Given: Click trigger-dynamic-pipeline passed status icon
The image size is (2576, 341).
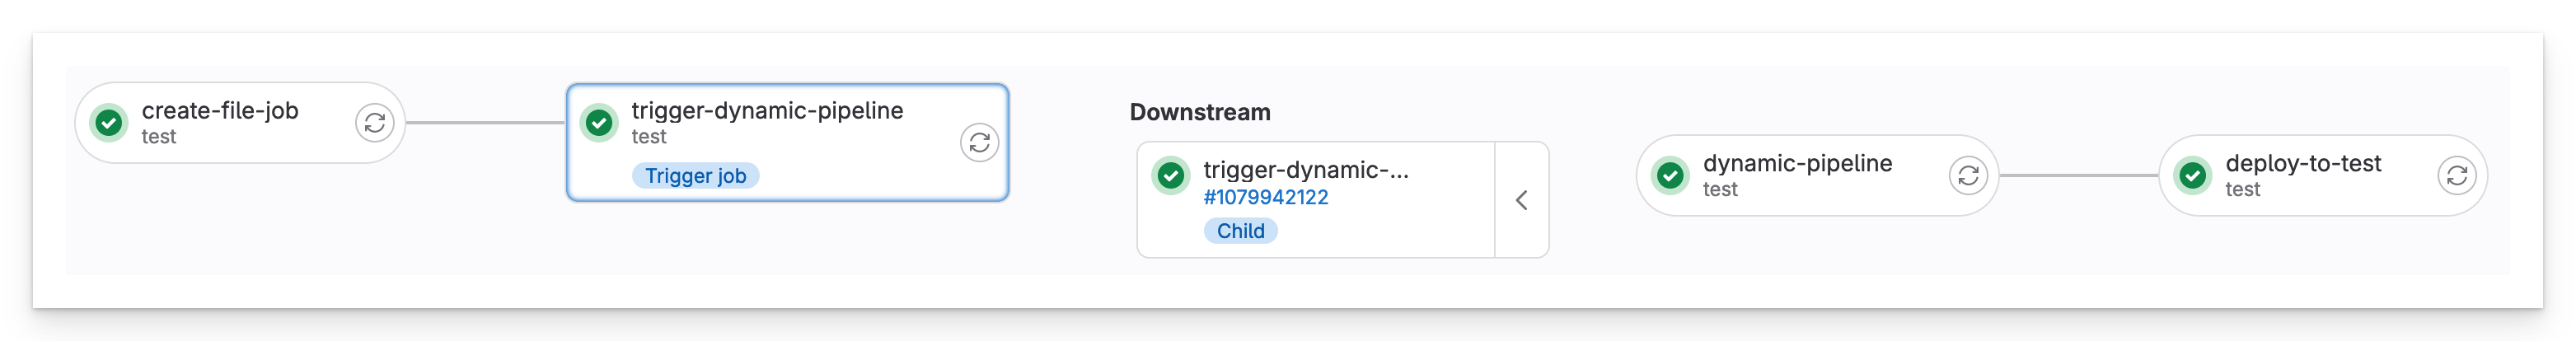Looking at the screenshot, I should (599, 123).
